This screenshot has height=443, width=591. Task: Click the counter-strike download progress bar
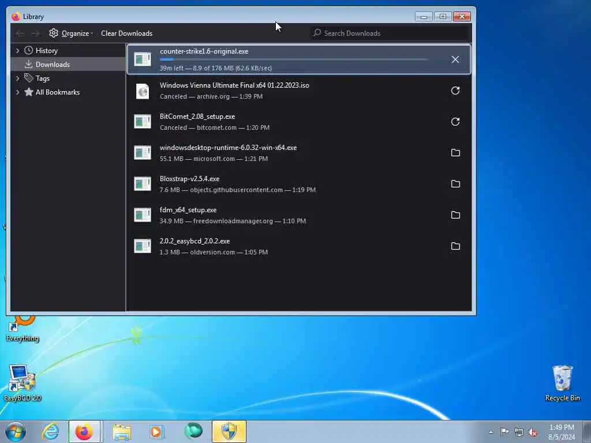pos(294,59)
